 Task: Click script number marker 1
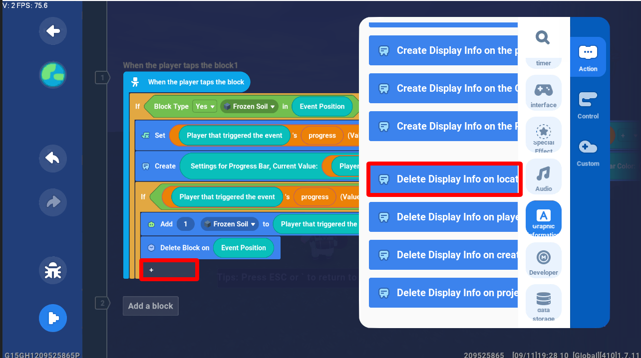pyautogui.click(x=102, y=77)
